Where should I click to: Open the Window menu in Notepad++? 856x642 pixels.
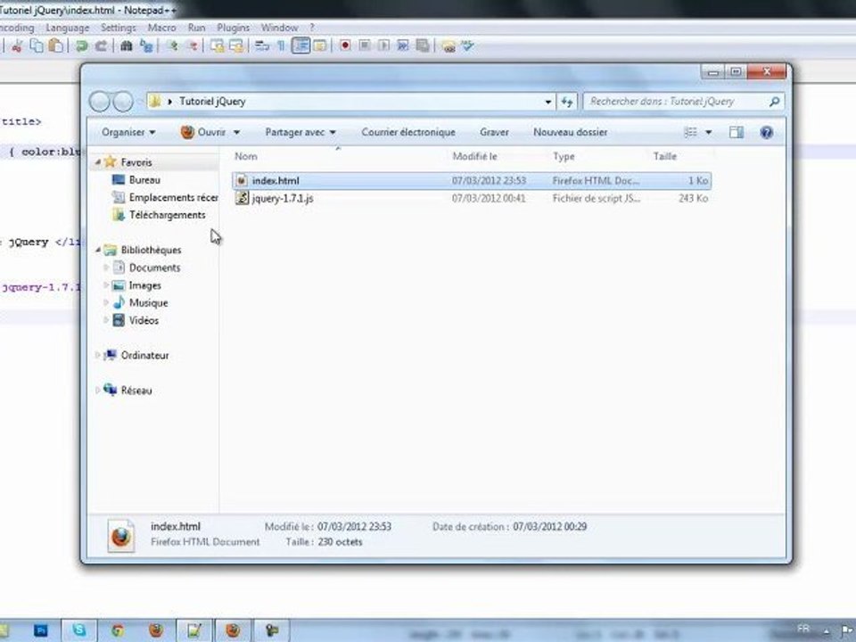pos(279,28)
